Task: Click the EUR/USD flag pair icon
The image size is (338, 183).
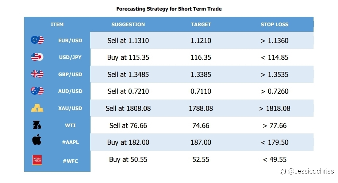Action: point(37,40)
